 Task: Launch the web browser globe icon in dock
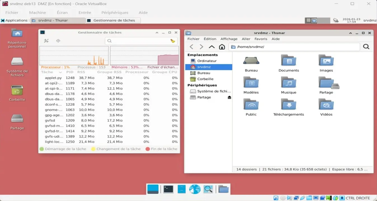click(195, 189)
